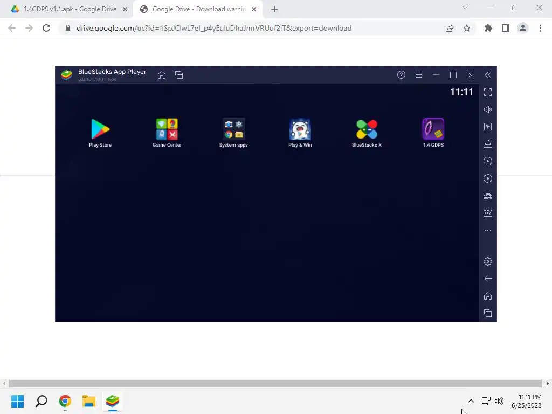The width and height of the screenshot is (552, 414).
Task: Rotate screen using sidebar rotation icon
Action: click(x=487, y=178)
